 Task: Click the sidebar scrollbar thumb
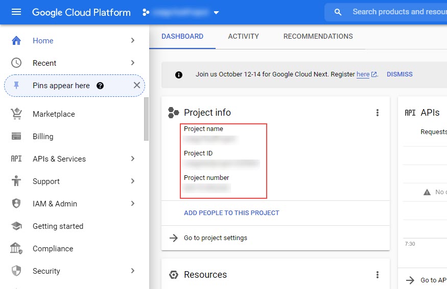pos(146,119)
